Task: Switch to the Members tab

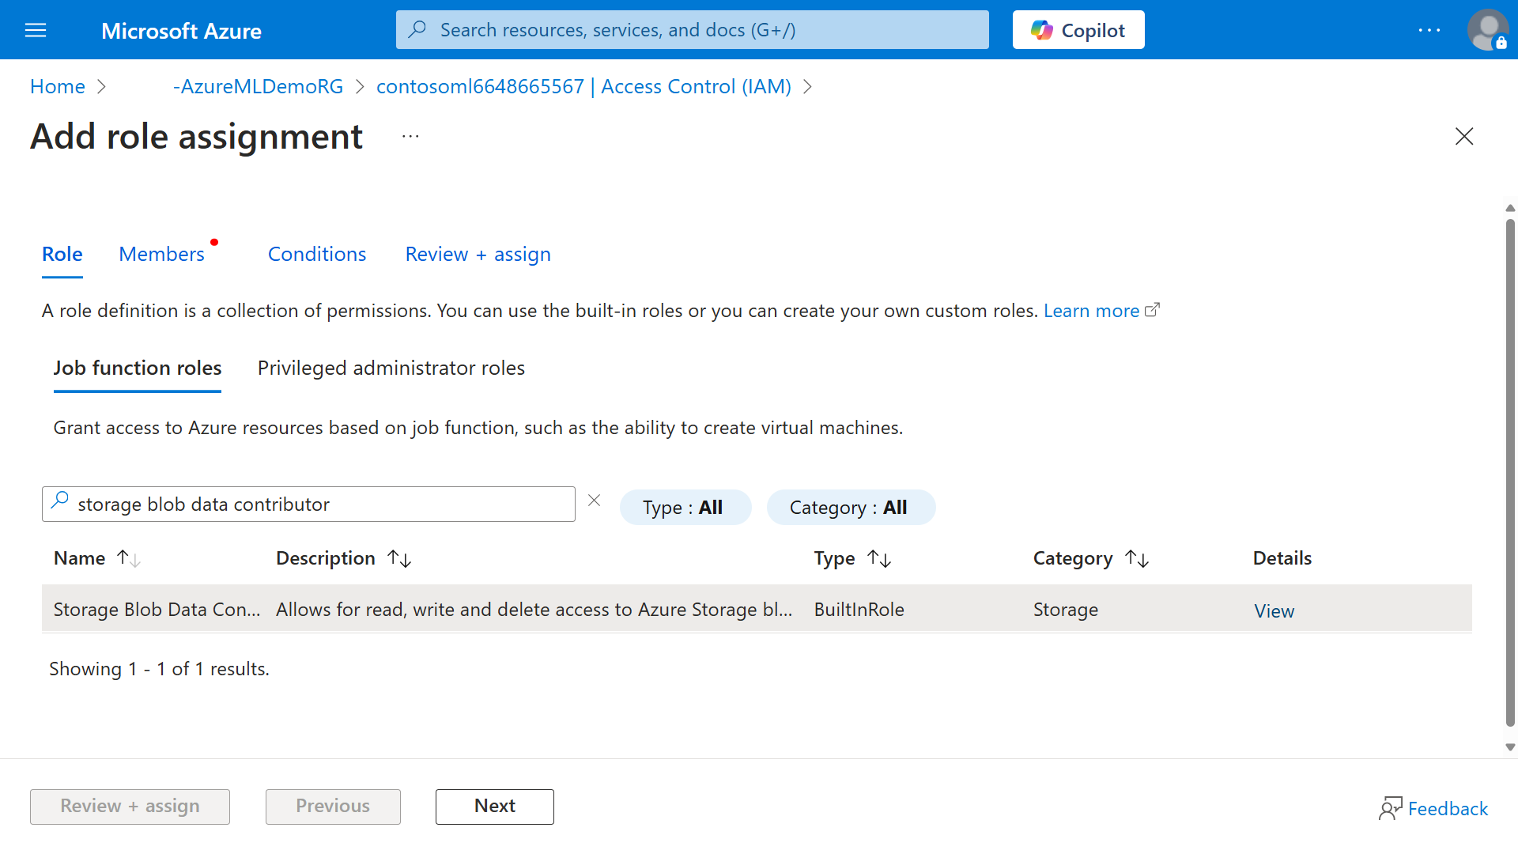Action: (x=161, y=254)
